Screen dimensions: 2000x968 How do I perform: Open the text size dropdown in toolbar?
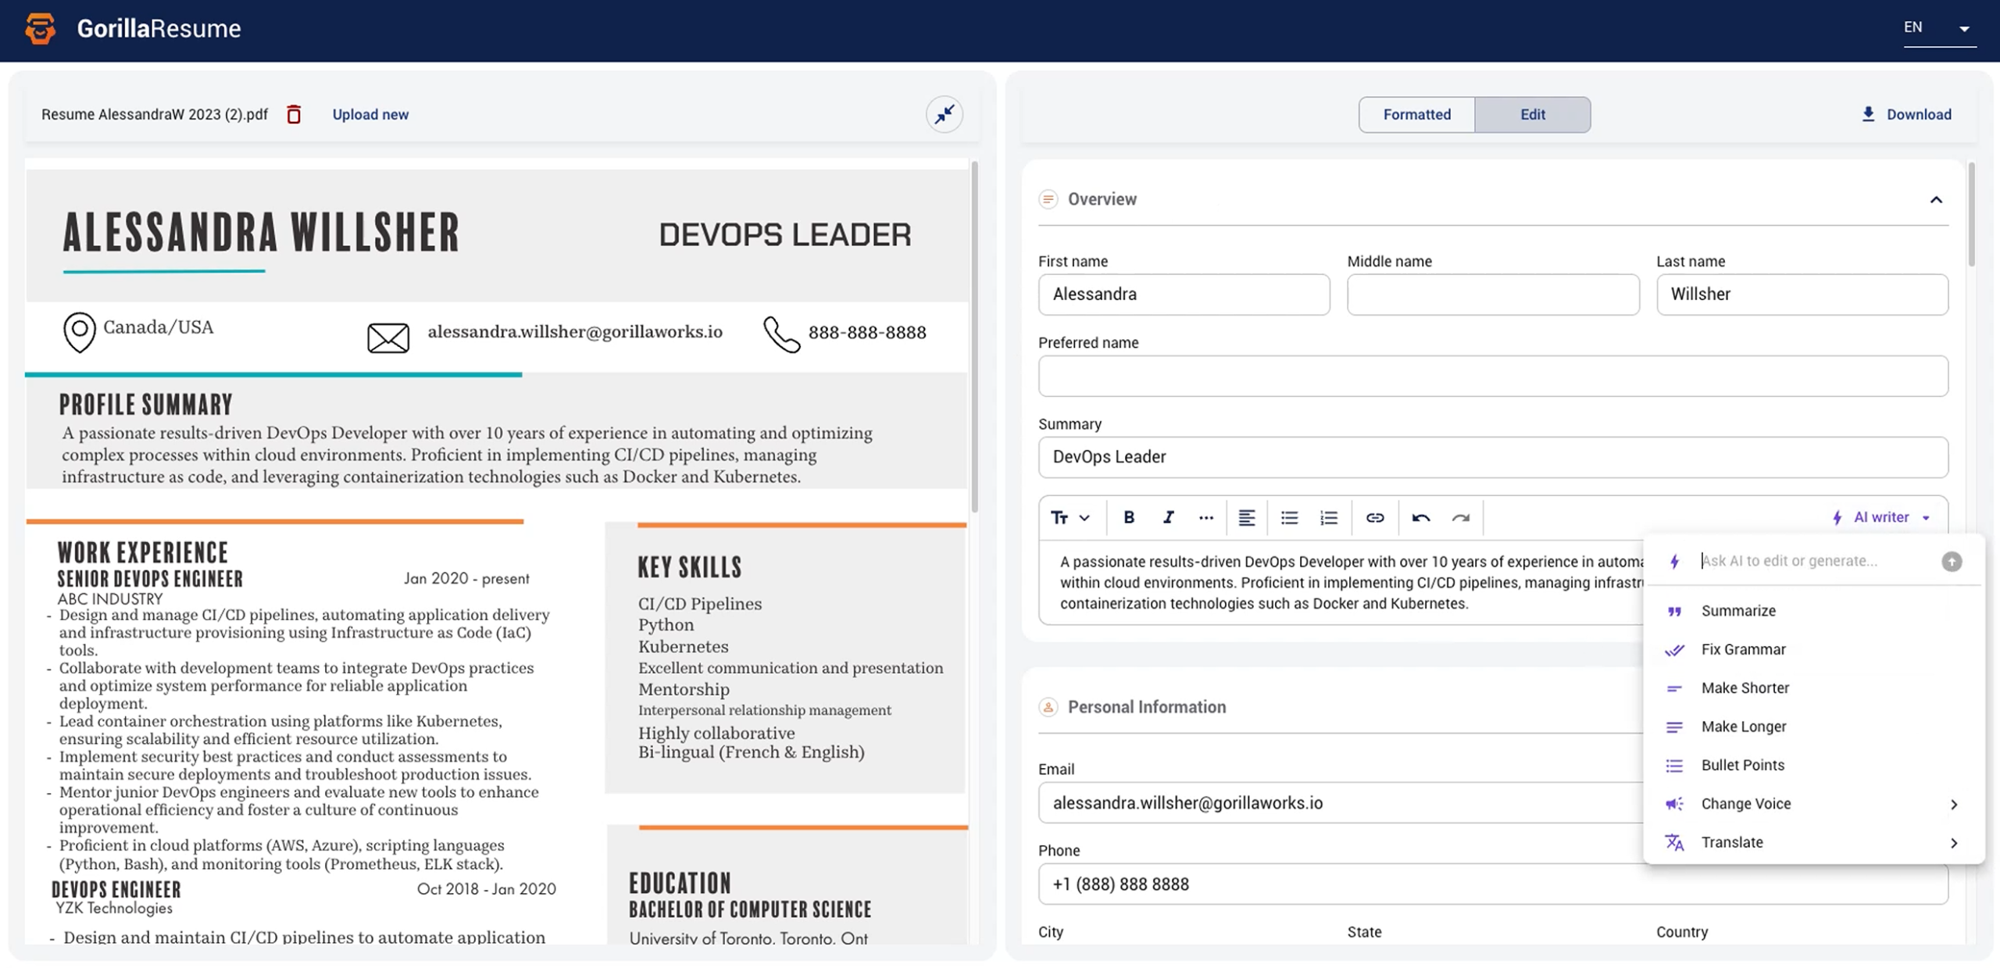(x=1070, y=517)
